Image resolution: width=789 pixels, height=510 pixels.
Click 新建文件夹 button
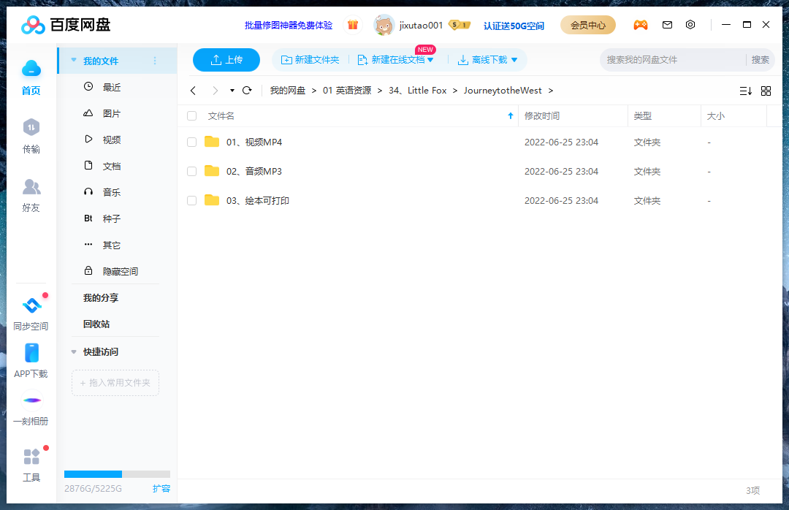pyautogui.click(x=310, y=60)
